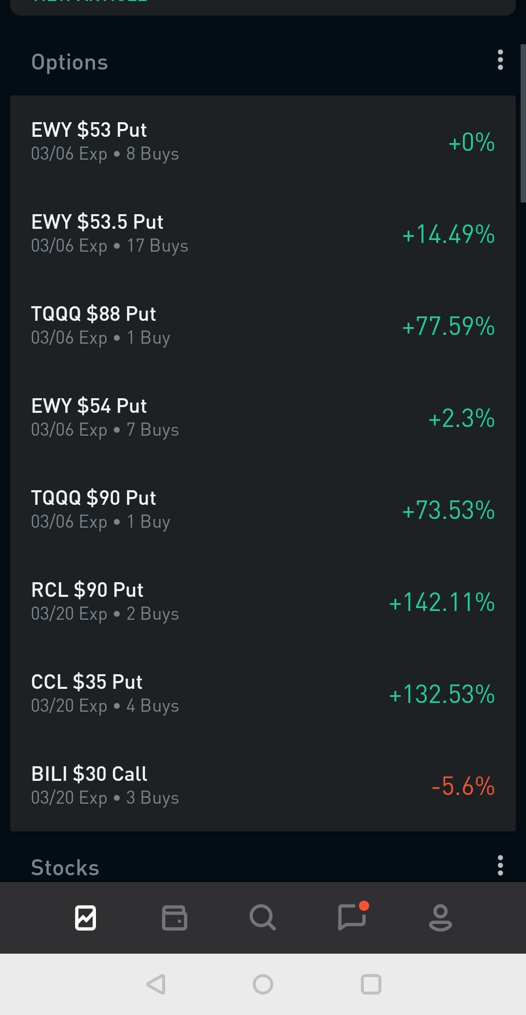The image size is (526, 1015).
Task: Open the EWY $53 Put position
Action: coord(263,142)
